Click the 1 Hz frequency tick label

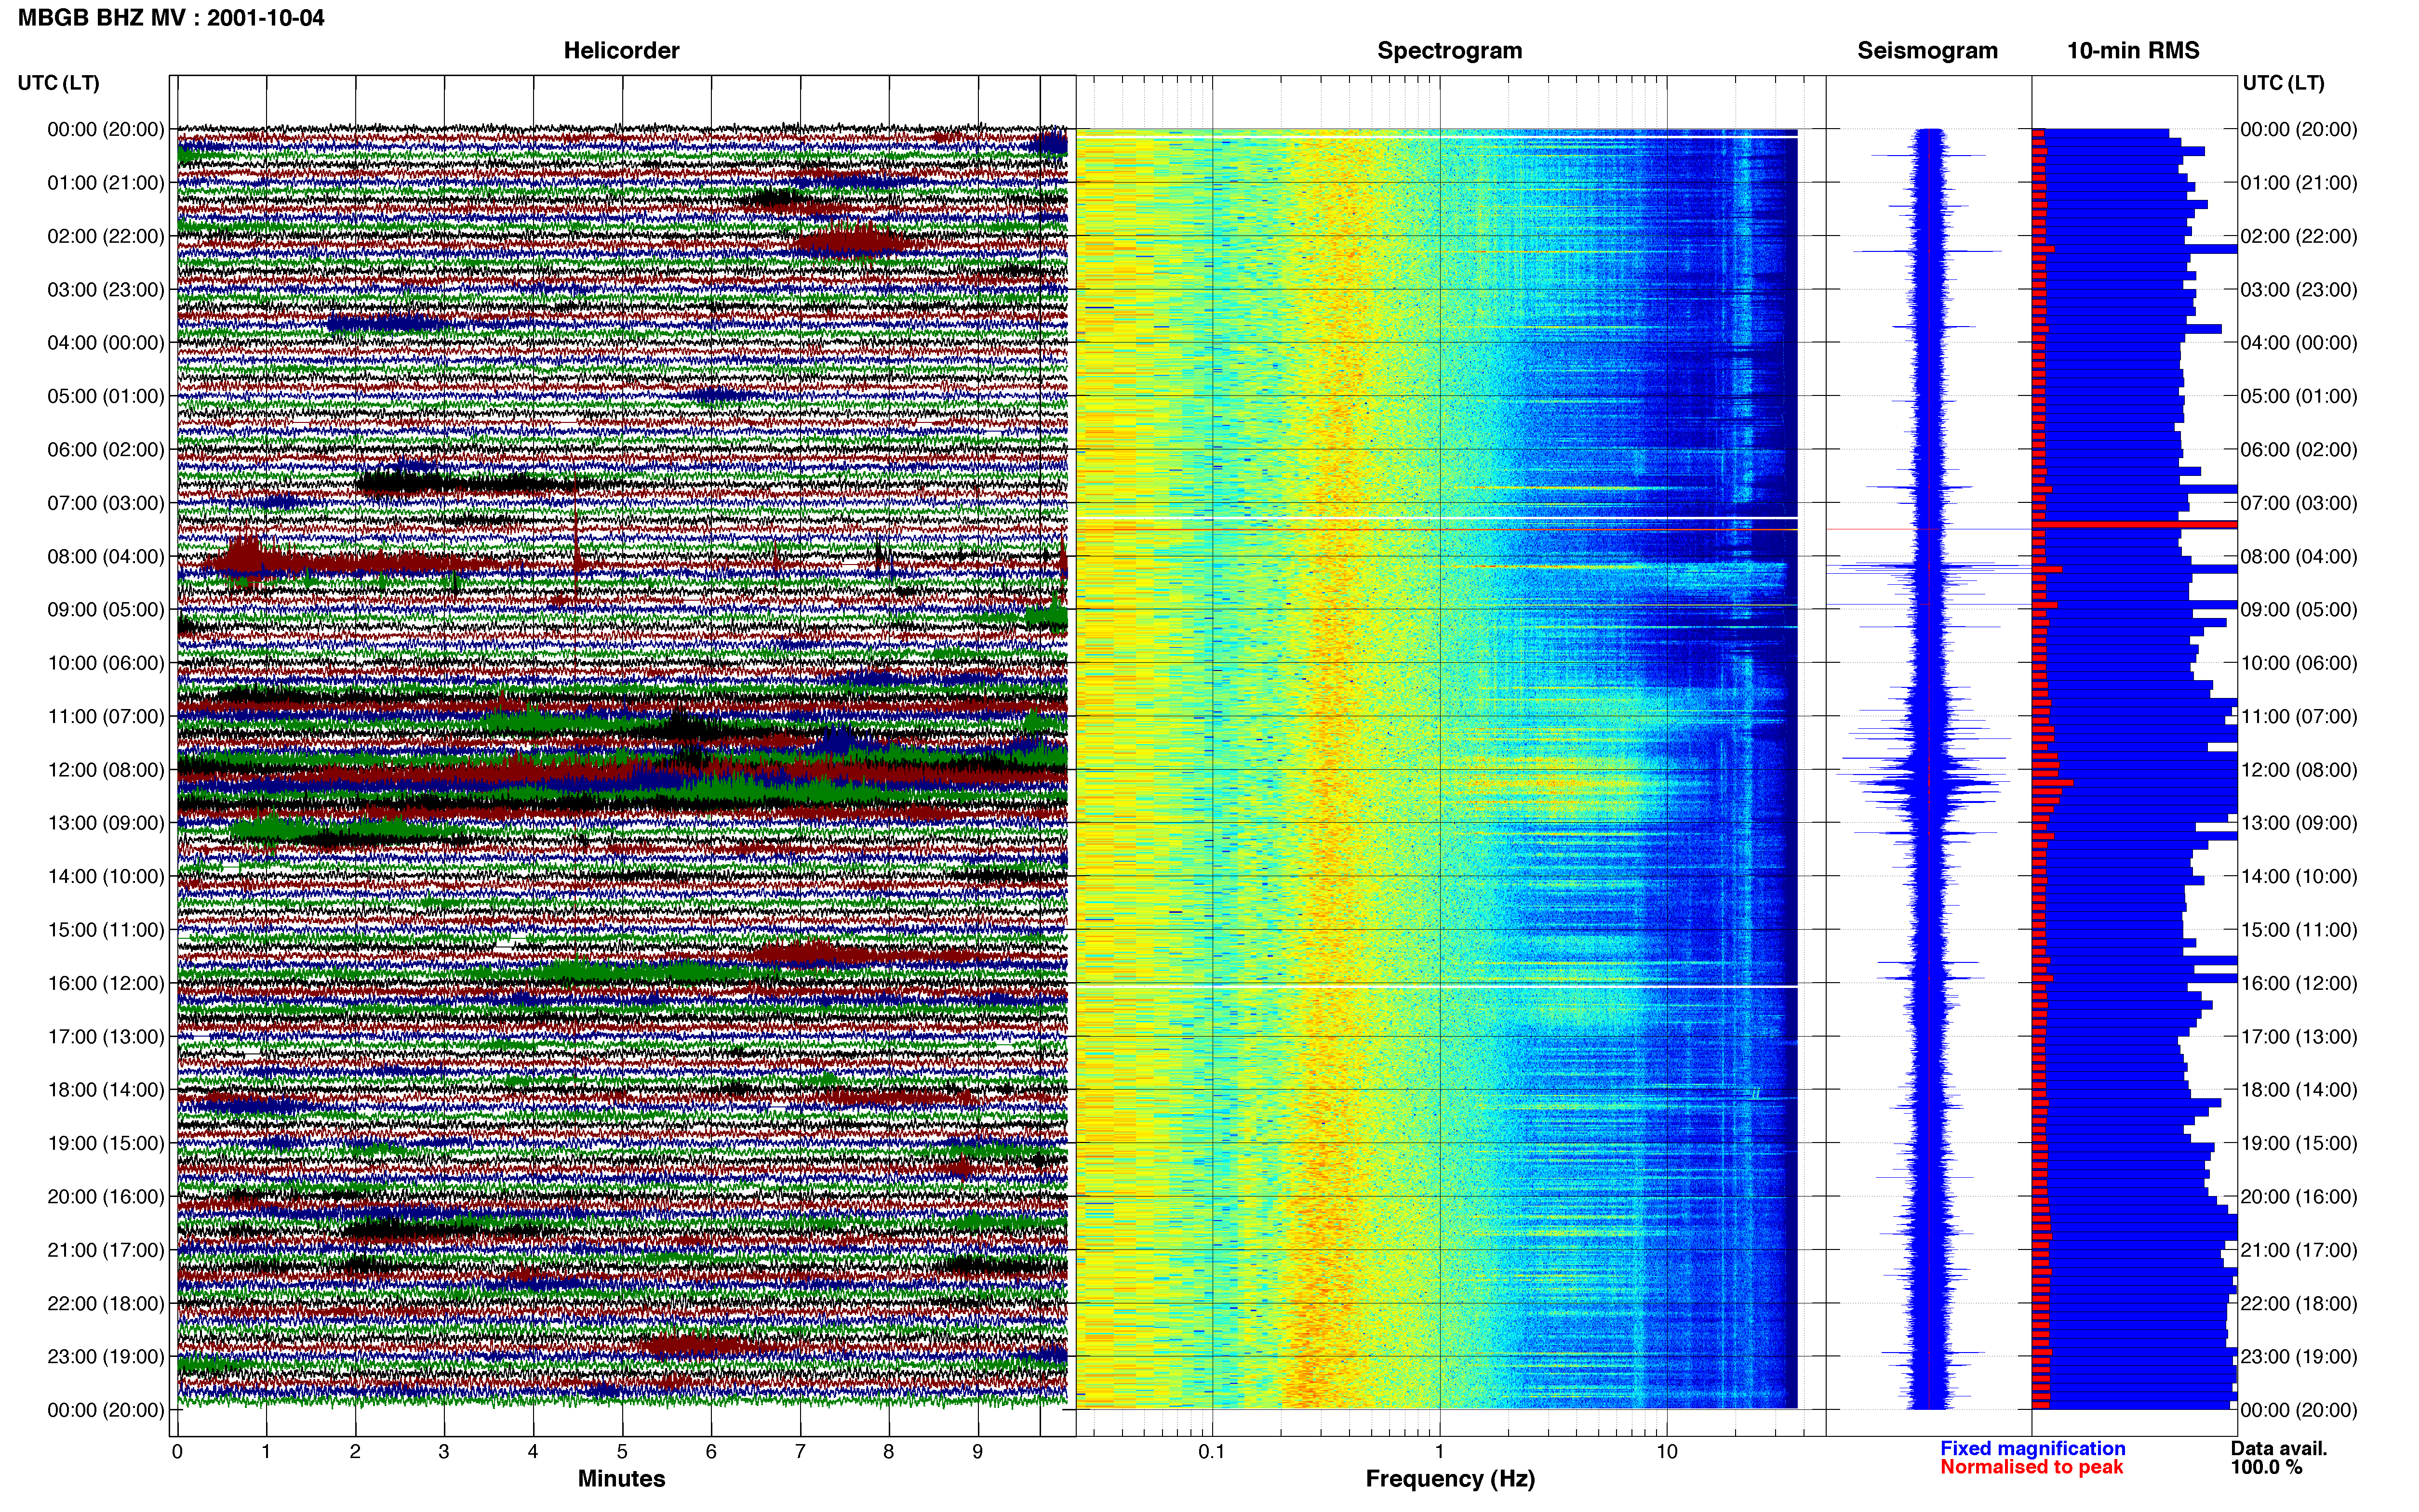click(1440, 1451)
